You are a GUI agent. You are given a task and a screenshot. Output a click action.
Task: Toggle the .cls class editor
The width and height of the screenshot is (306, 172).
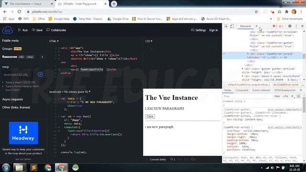[x=285, y=97]
